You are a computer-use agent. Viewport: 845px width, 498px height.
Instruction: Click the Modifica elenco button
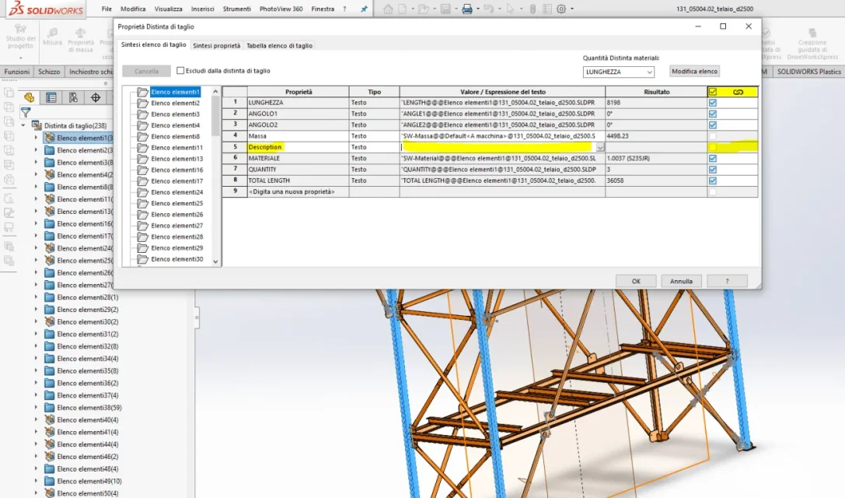point(694,72)
